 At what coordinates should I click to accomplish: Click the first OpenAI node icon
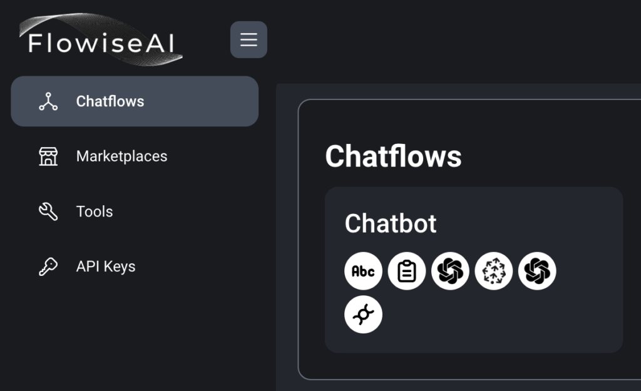tap(450, 271)
